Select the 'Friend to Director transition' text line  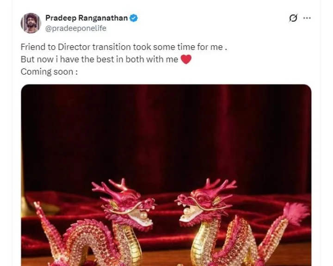(x=124, y=47)
